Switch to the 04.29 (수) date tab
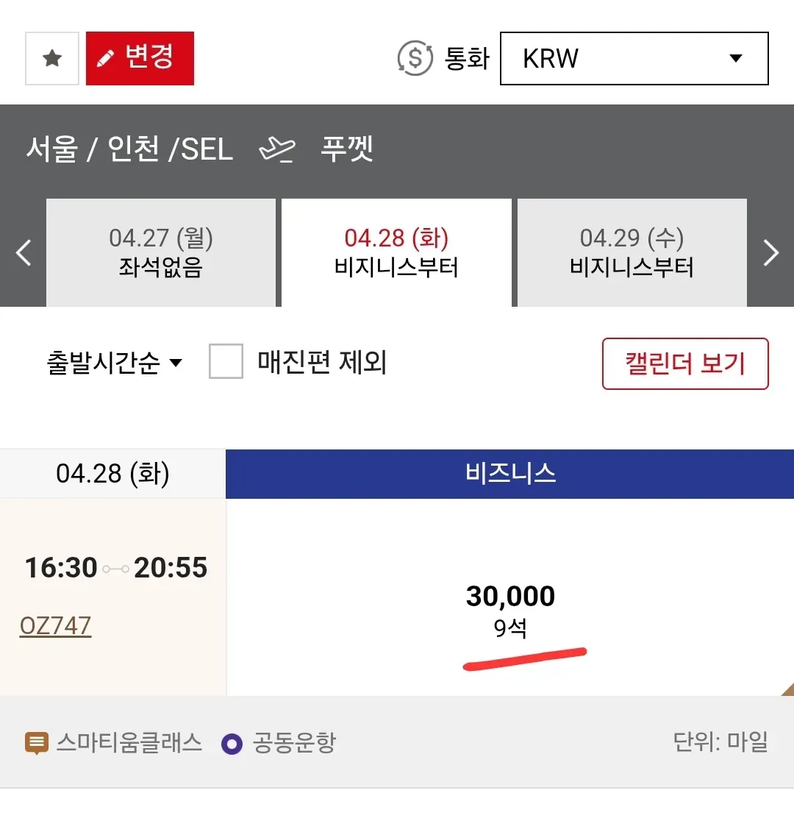794x821 pixels. coord(632,252)
